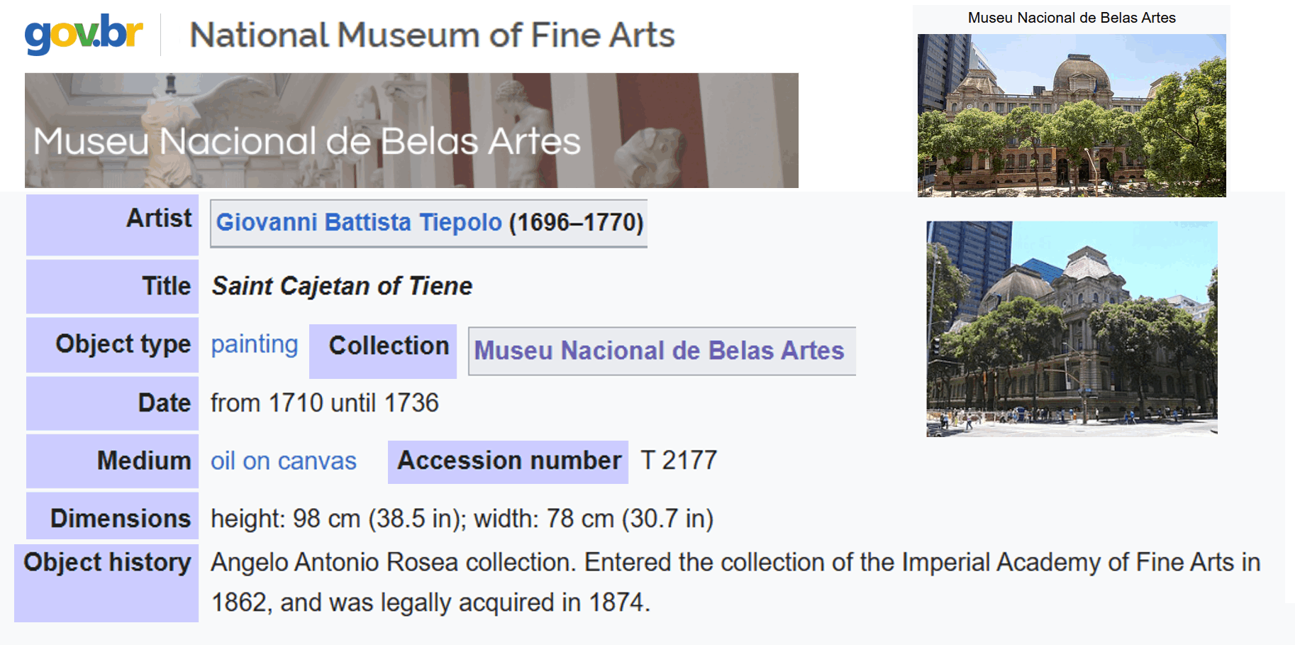Open the Giovanni Battista Tiepolo artist link

359,223
